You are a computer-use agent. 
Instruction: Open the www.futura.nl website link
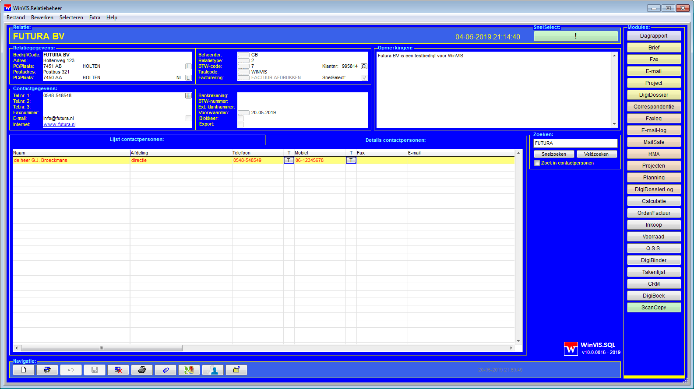tap(60, 124)
